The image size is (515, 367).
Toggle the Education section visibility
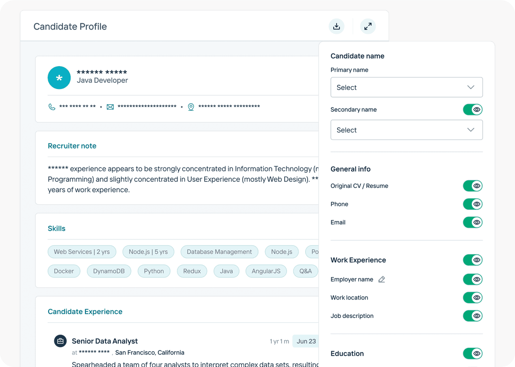(x=473, y=353)
